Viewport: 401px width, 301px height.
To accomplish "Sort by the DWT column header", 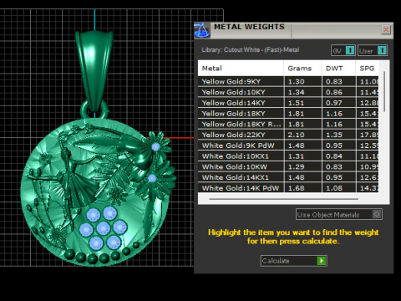I will 338,69.
